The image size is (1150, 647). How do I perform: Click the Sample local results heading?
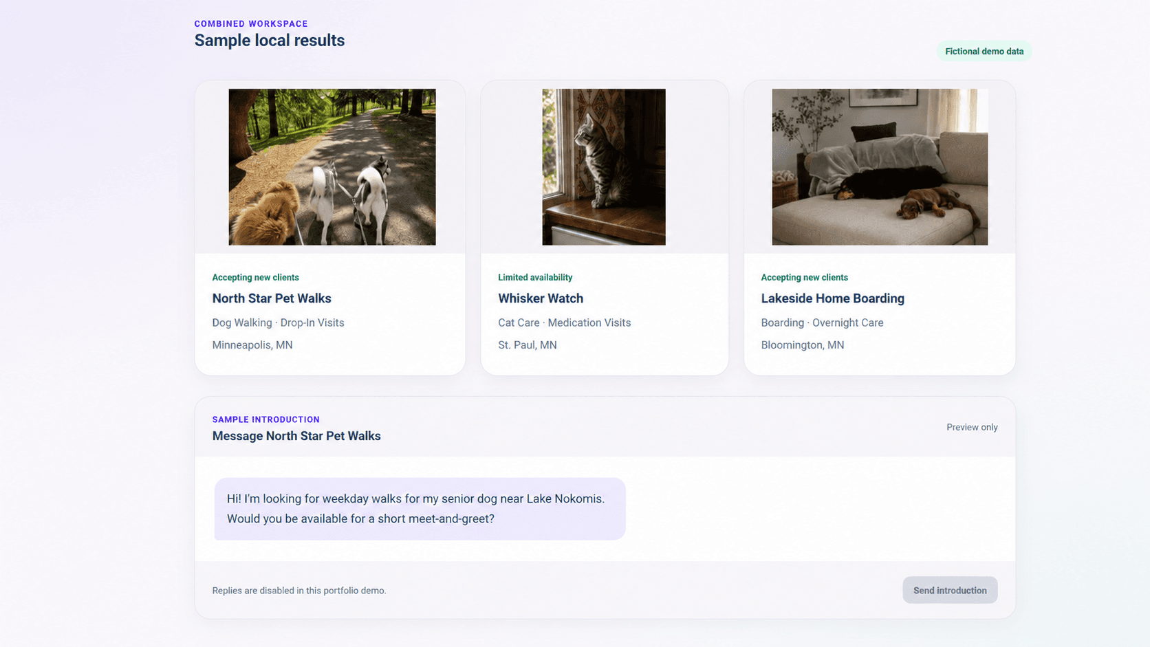tap(270, 41)
